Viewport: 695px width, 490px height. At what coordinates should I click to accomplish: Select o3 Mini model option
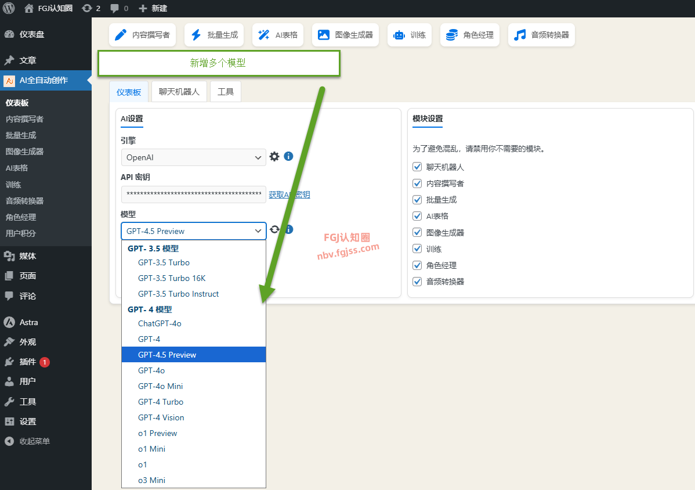pyautogui.click(x=194, y=480)
